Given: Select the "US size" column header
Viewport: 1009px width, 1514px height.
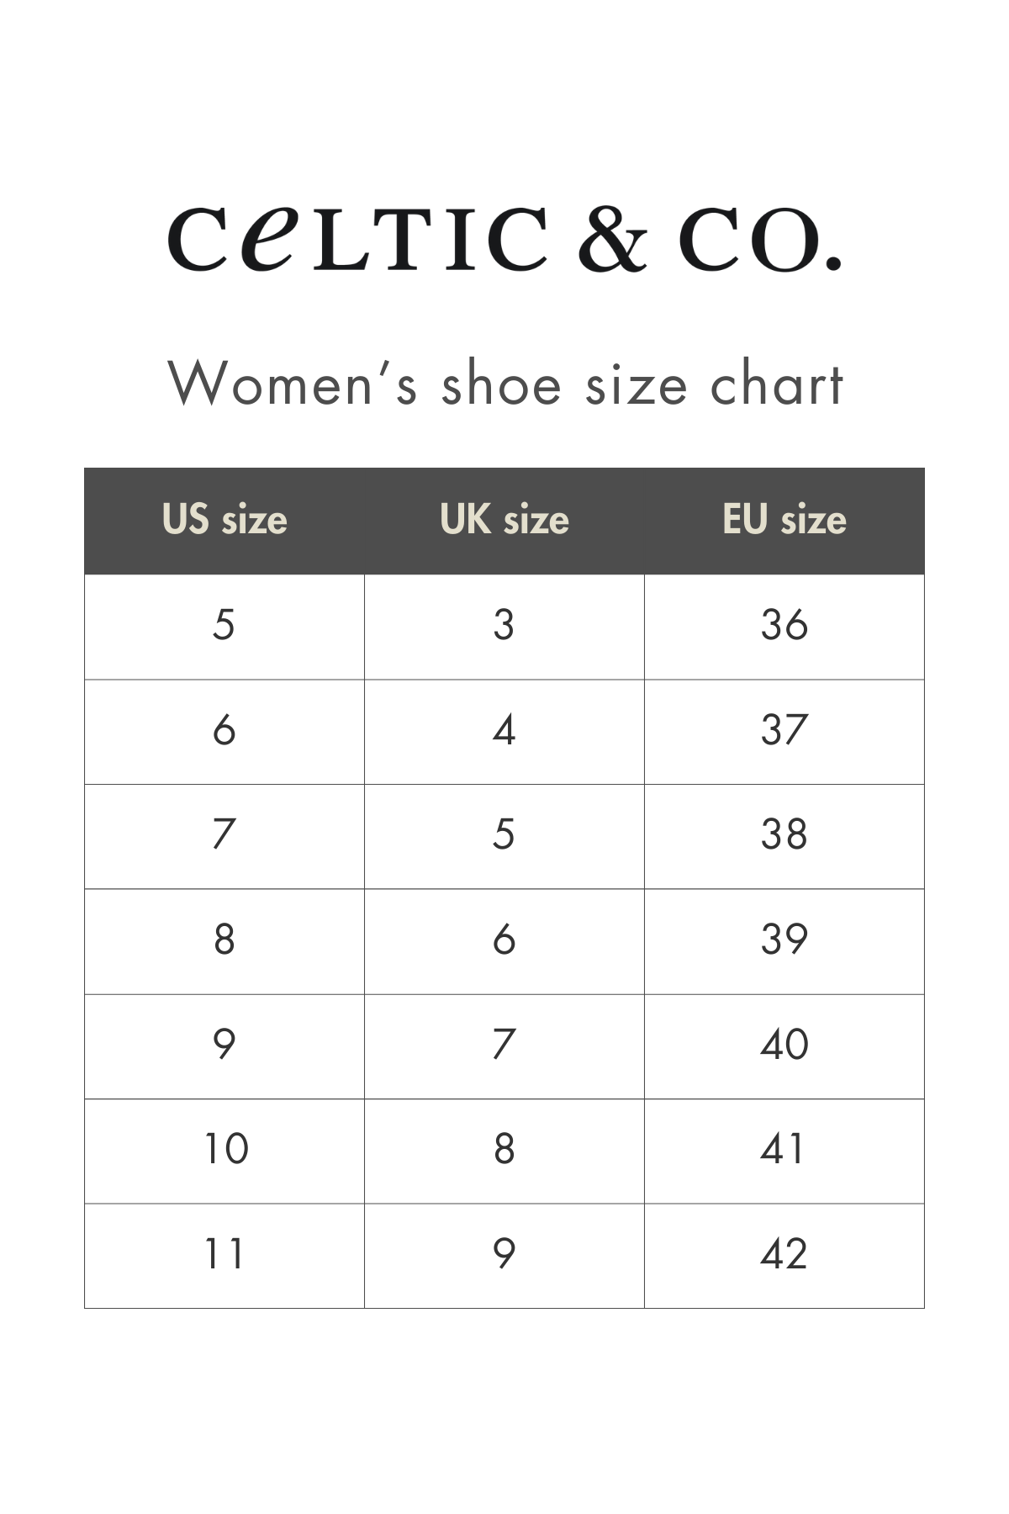Looking at the screenshot, I should (x=225, y=520).
